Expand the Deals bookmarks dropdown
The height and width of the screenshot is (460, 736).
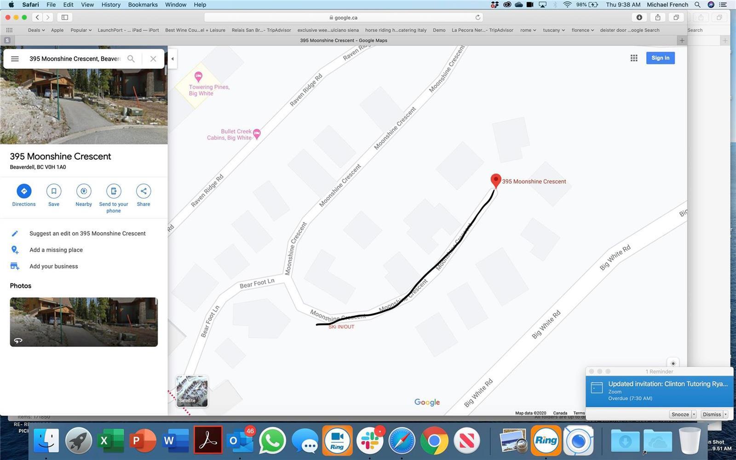click(x=36, y=30)
